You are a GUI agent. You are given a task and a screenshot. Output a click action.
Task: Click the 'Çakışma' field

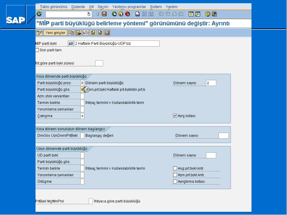pyautogui.click(x=83, y=116)
